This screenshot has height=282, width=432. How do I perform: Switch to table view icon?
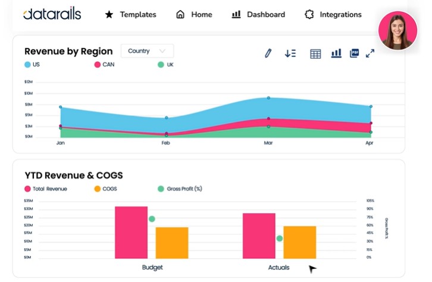tap(315, 54)
